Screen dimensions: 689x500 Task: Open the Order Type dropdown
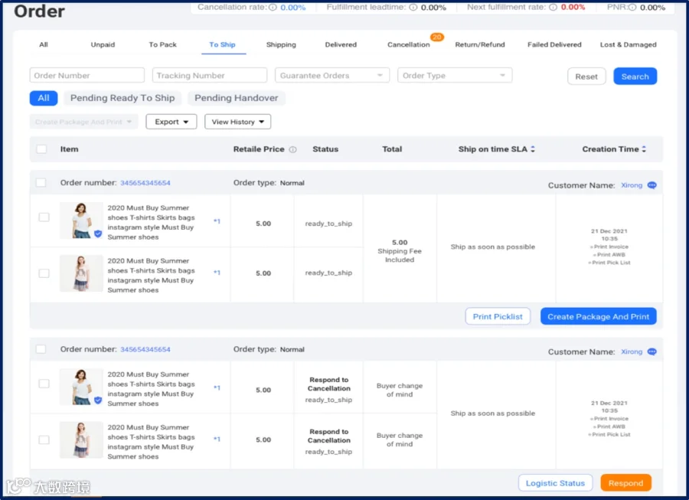[455, 76]
